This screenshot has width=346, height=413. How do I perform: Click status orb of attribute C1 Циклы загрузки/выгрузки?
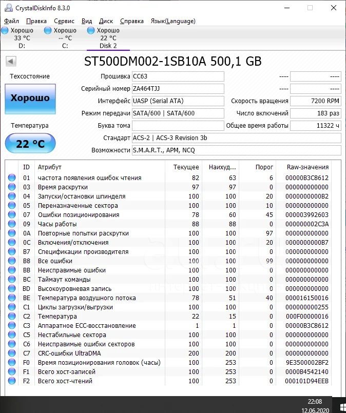click(12, 307)
